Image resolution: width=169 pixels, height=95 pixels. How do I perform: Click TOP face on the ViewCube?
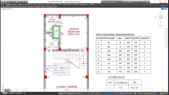(x=161, y=17)
